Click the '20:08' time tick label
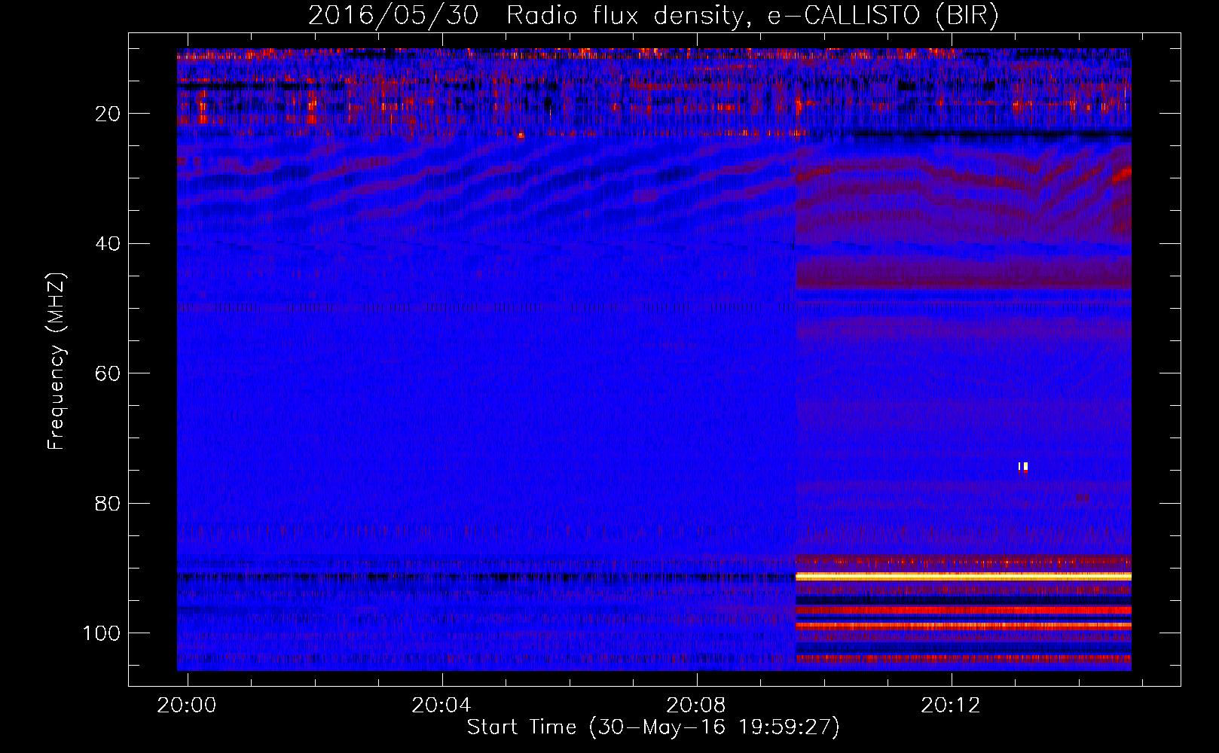The width and height of the screenshot is (1219, 753). click(695, 705)
